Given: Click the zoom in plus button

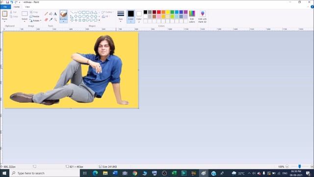Looking at the screenshot, I should click(312, 167).
